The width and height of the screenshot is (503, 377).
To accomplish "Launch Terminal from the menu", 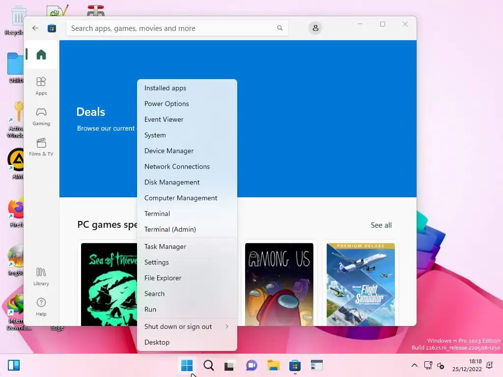I will 187,214.
